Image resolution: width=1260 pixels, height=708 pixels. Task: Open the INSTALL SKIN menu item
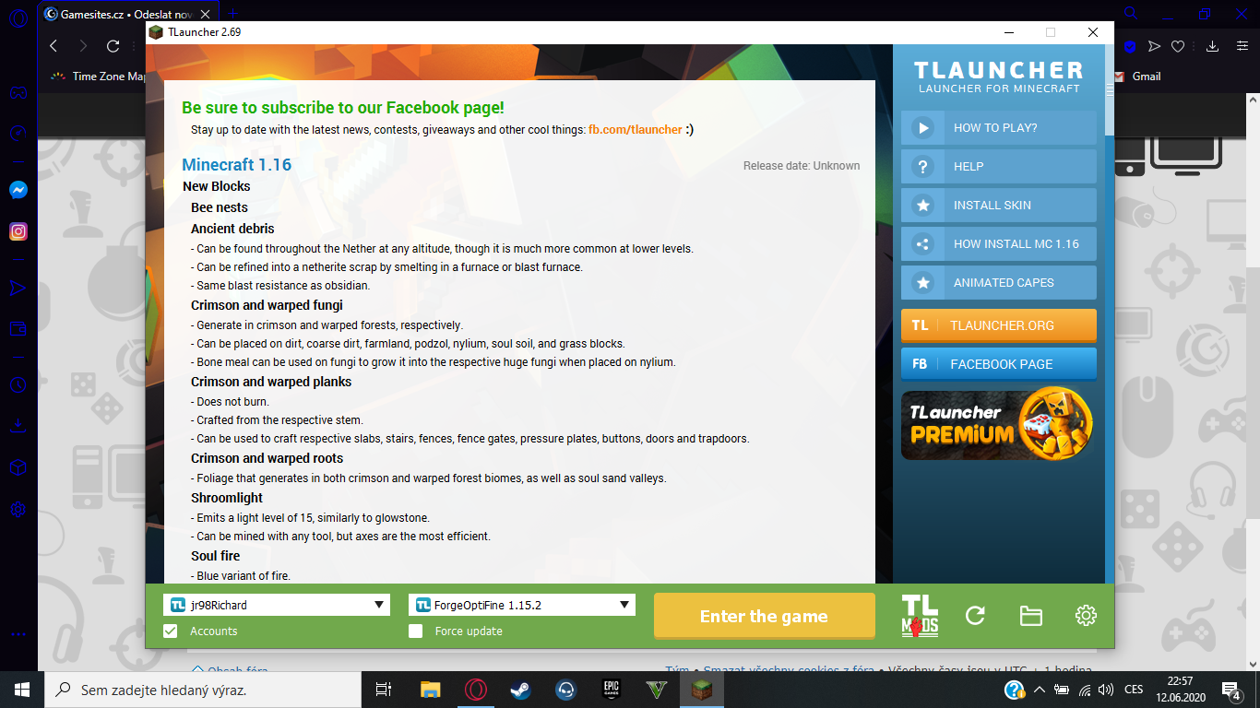click(998, 206)
